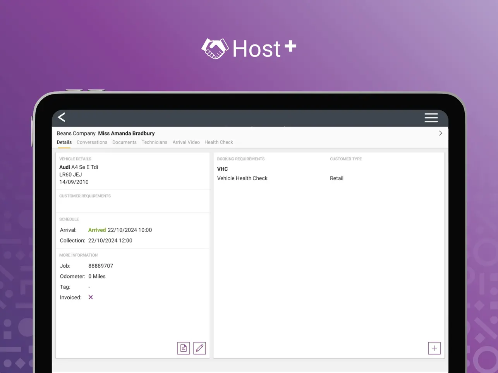Select Vehicle Health Check requirement
Screen dimensions: 498x373
click(242, 178)
